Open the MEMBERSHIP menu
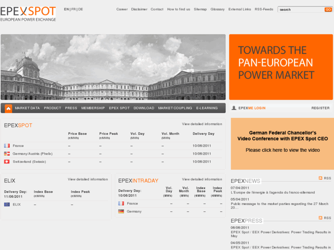The image size is (334, 250). (93, 108)
